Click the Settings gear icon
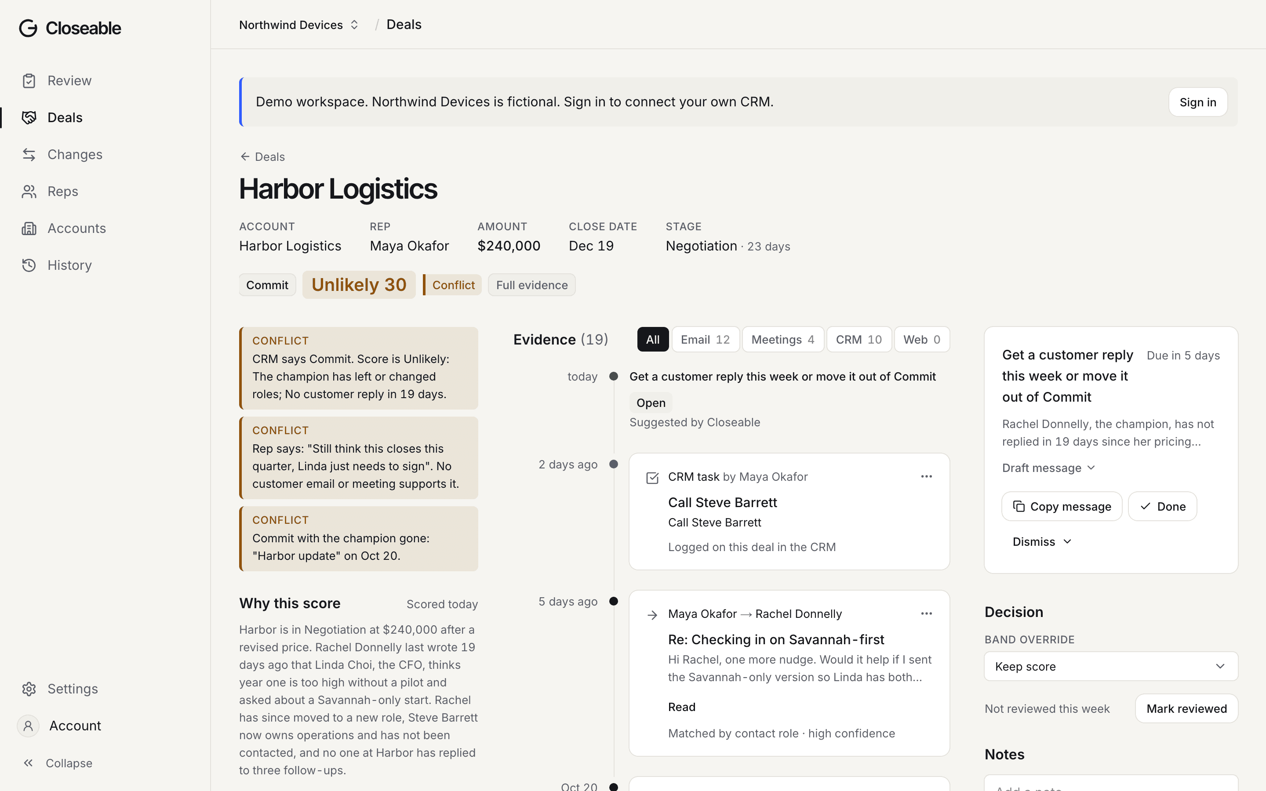 click(x=29, y=689)
